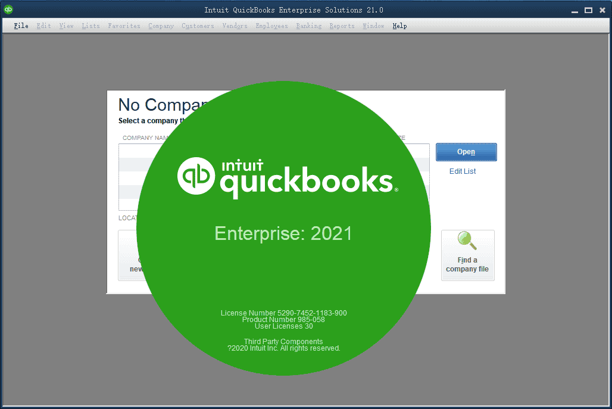Click the Open button
Screen dimensions: 612x409
tap(466, 152)
